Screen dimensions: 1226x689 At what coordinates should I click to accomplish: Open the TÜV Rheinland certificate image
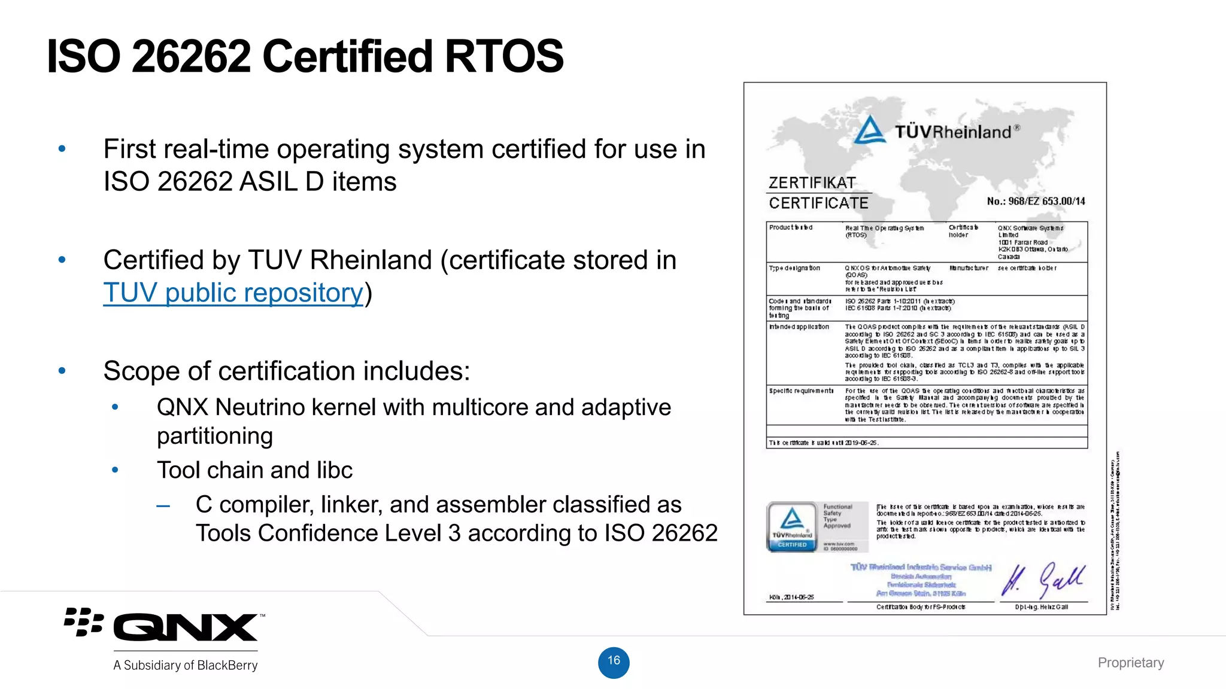click(x=925, y=349)
